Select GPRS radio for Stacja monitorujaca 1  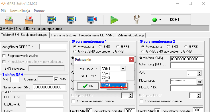click(118, 47)
